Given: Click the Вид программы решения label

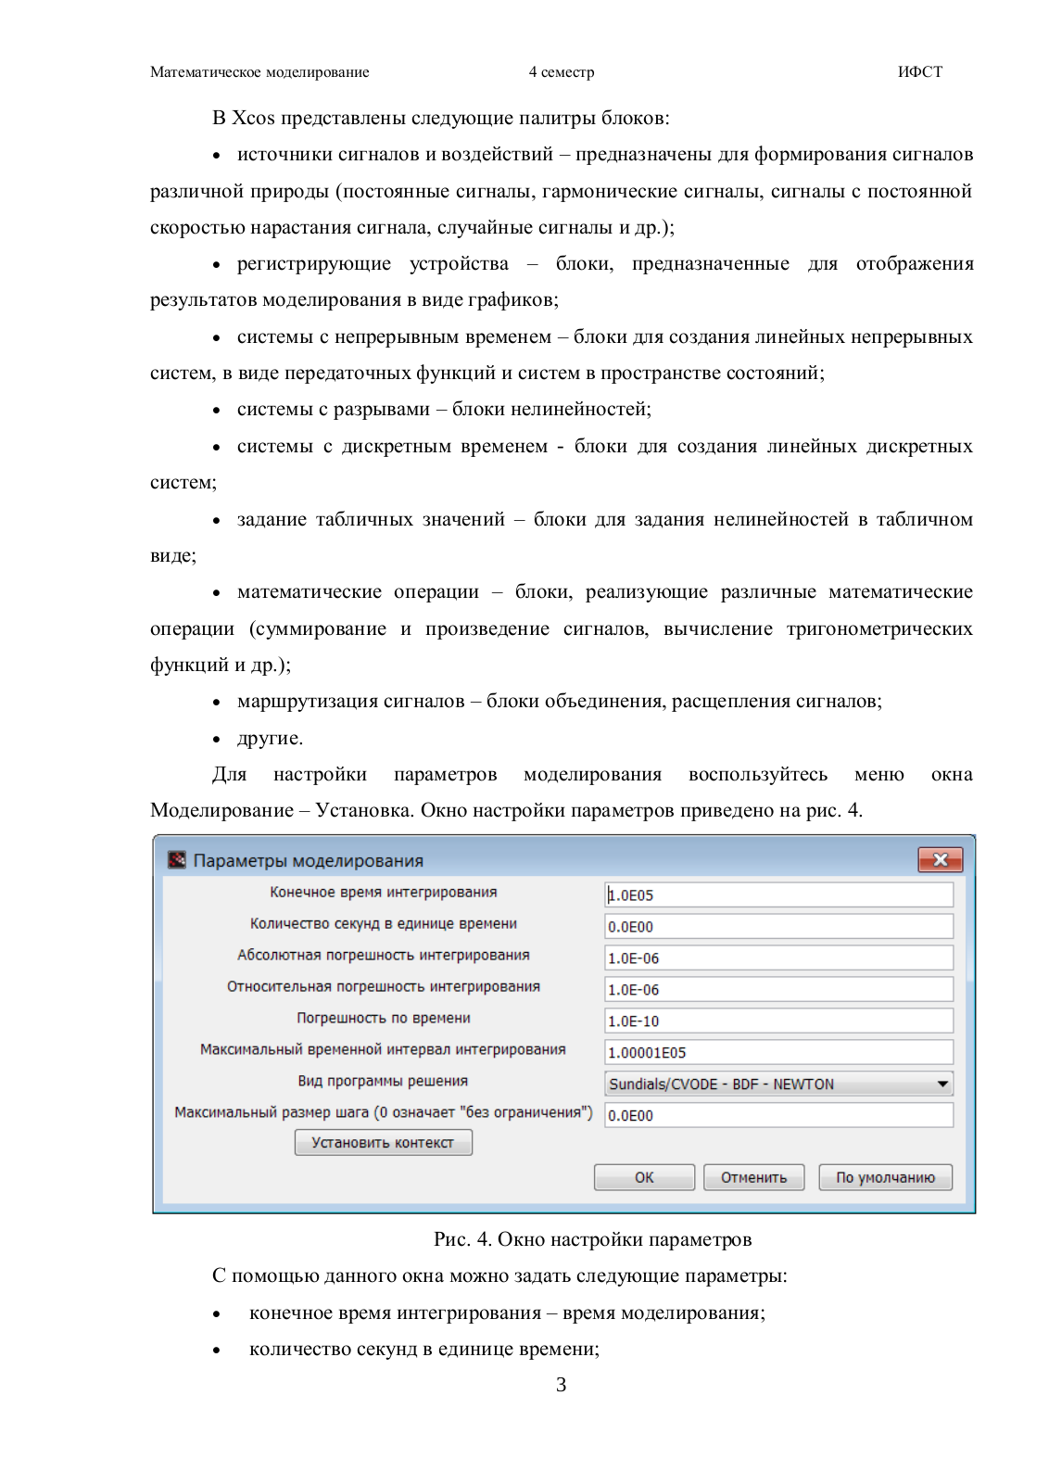Looking at the screenshot, I should point(383,1081).
